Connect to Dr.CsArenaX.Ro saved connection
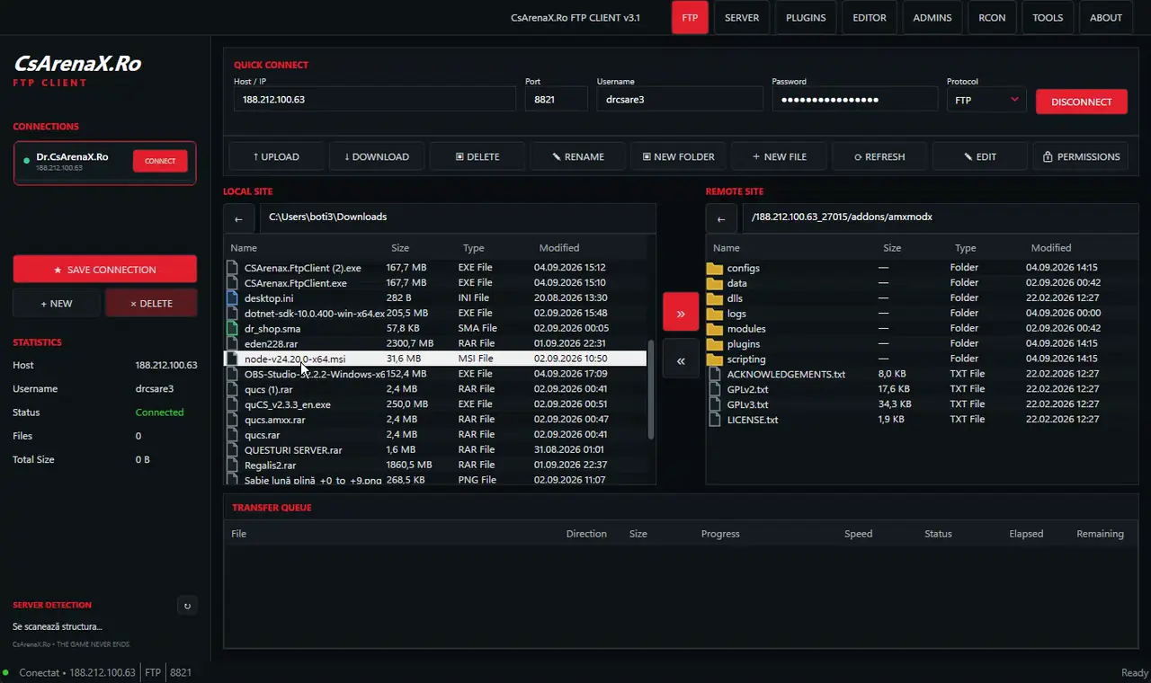The width and height of the screenshot is (1151, 683). pyautogui.click(x=160, y=161)
